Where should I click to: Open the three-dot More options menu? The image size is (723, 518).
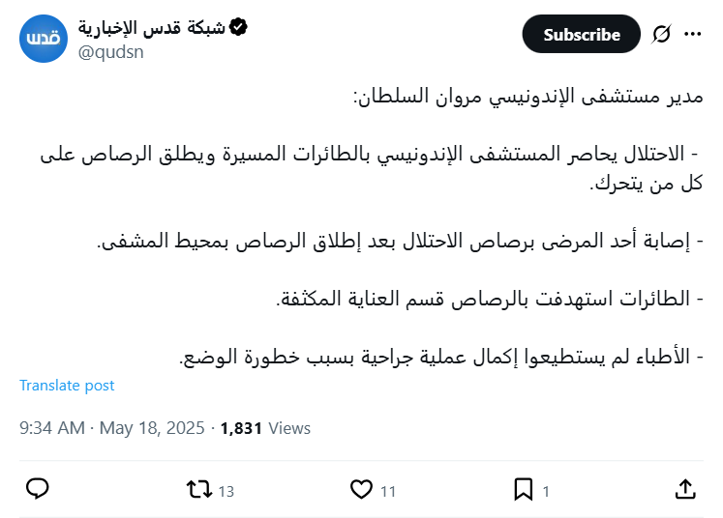tap(693, 35)
